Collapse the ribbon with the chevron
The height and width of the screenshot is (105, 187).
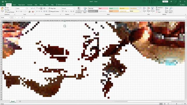[x=186, y=14]
